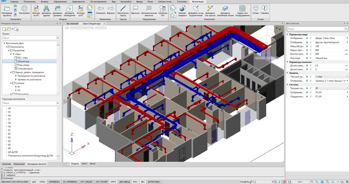This screenshot has height=184, width=349.
Task: Select 3D_1 этаж view in tree
Action: tap(23, 58)
